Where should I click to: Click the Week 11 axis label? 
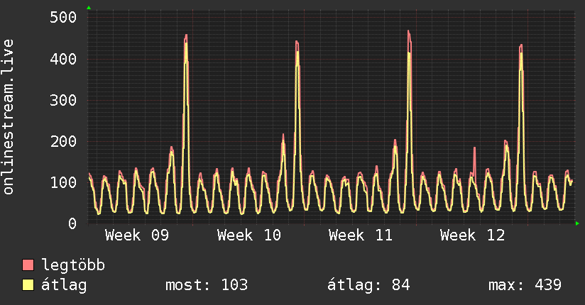coord(361,235)
